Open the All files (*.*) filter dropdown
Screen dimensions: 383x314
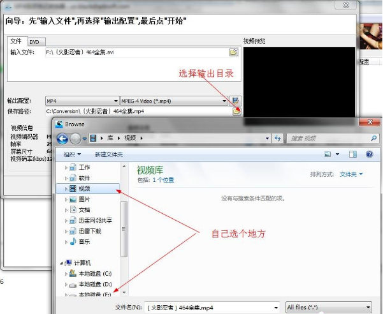(329, 307)
